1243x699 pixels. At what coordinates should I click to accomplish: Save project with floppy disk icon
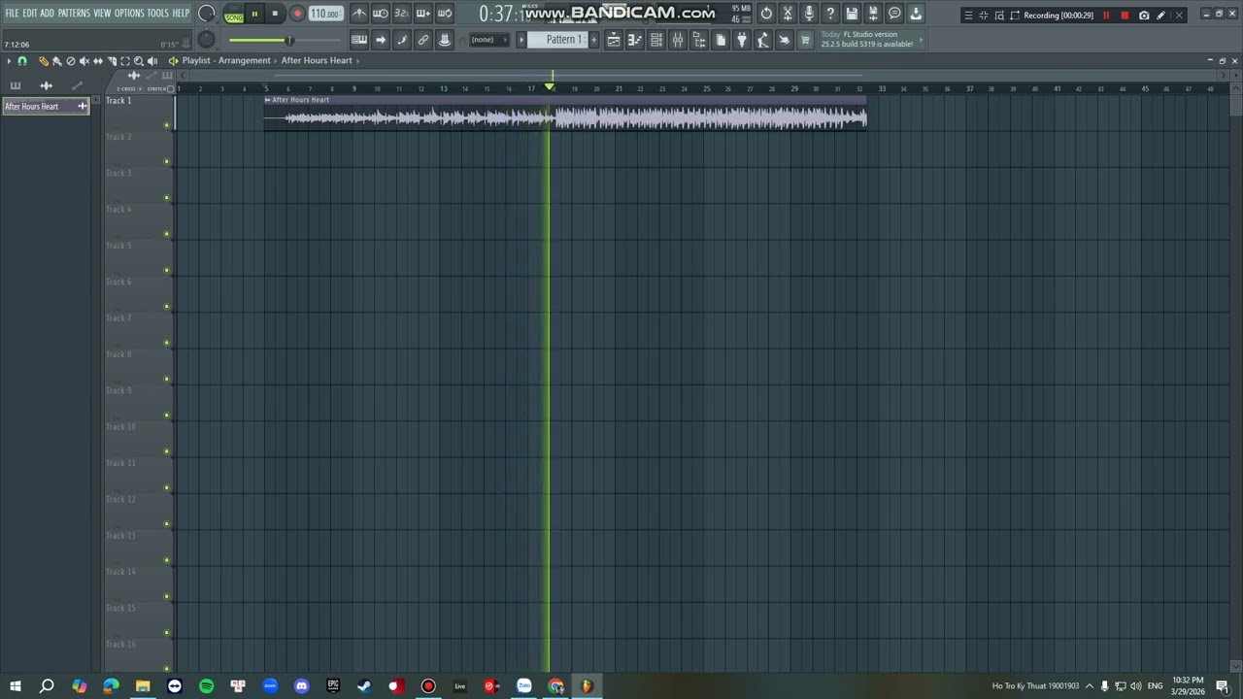click(852, 14)
